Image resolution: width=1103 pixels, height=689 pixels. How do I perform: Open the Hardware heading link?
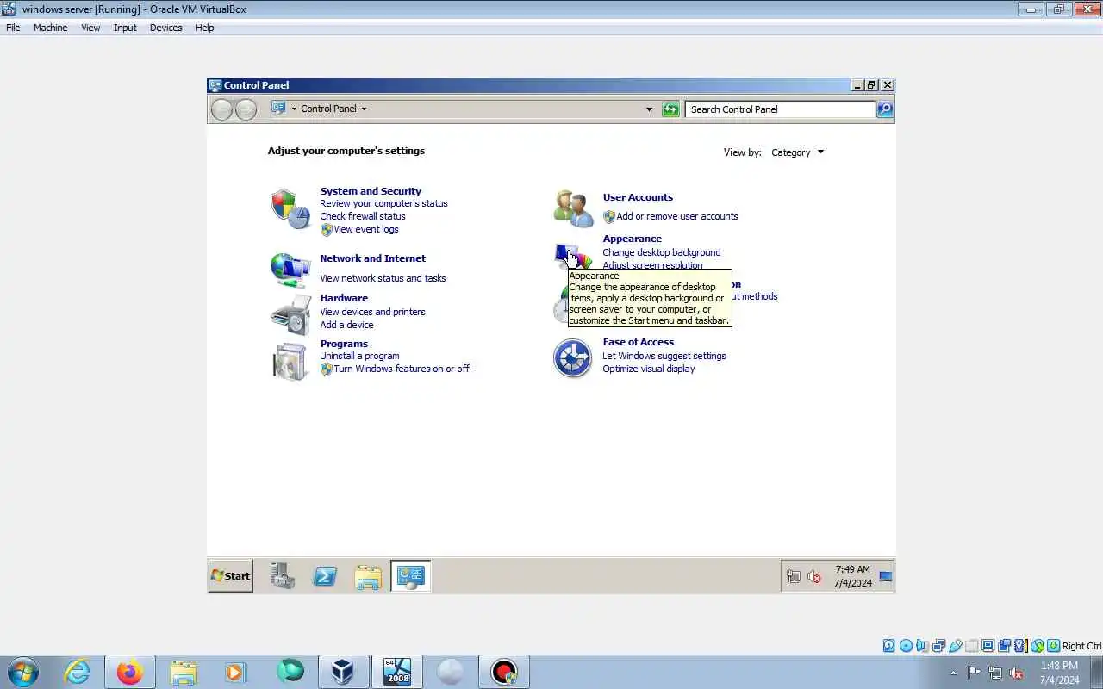[x=344, y=298]
